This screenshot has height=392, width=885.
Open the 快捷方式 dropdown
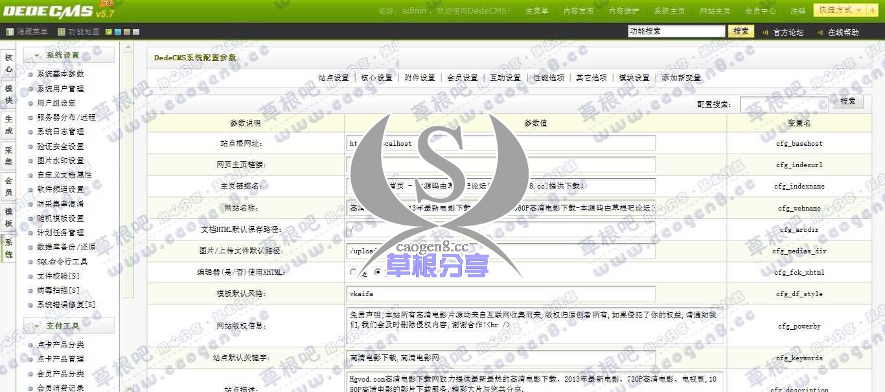pos(839,9)
